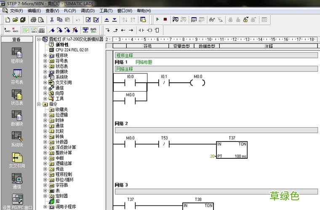Jump to the previous bookmark
Image resolution: width=320 pixels, height=210 pixels.
coord(67,30)
